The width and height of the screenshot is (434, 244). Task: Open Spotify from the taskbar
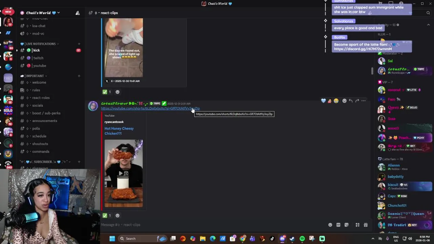pos(302,239)
